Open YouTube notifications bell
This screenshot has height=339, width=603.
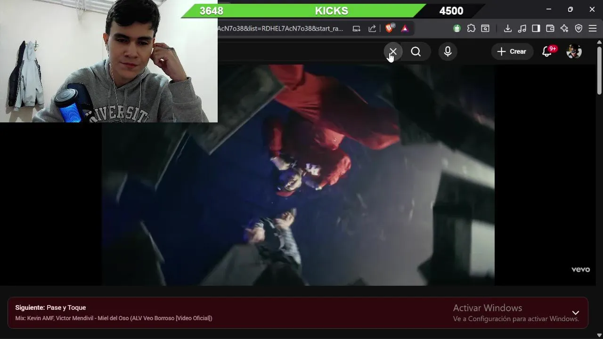[x=547, y=51]
